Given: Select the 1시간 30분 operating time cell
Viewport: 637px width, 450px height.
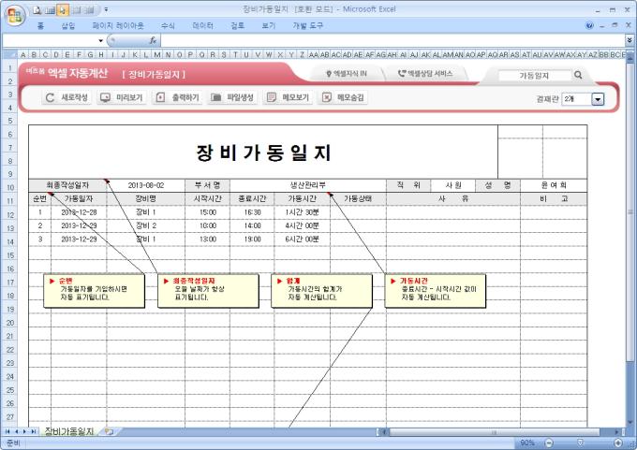Looking at the screenshot, I should 303,212.
